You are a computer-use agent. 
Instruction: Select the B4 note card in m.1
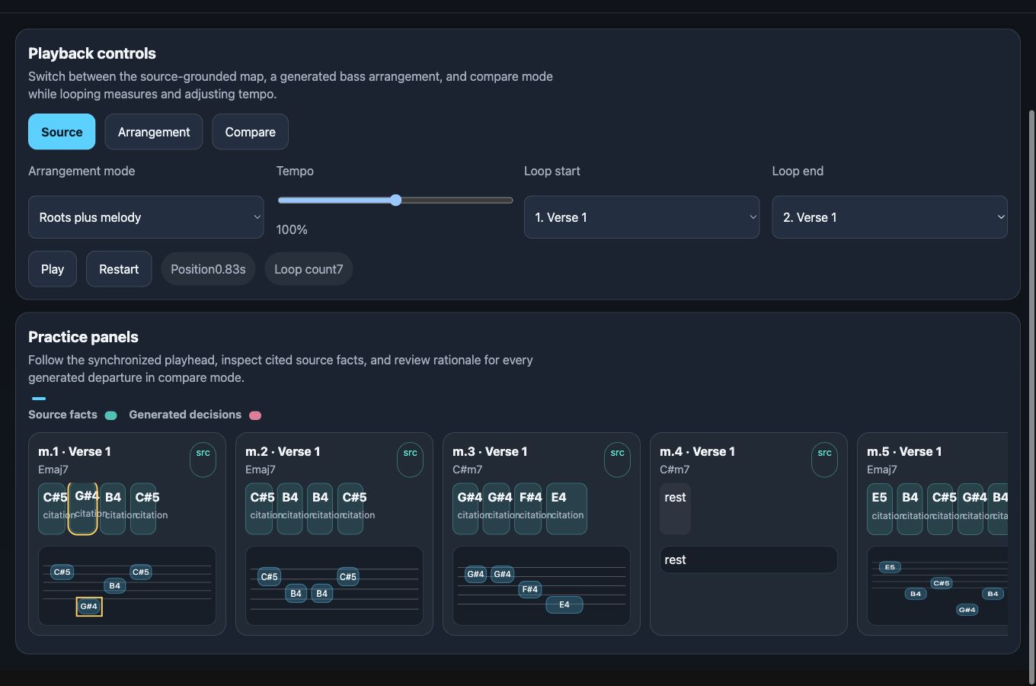tap(113, 508)
